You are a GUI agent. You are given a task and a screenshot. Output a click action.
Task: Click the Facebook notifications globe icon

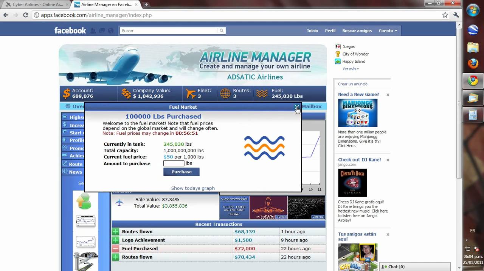click(110, 31)
